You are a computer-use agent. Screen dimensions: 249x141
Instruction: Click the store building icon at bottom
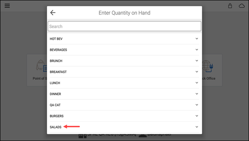tap(83, 136)
